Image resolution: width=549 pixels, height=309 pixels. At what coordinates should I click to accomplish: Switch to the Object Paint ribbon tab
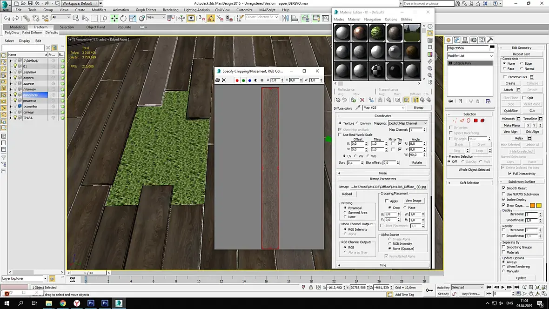(x=95, y=27)
